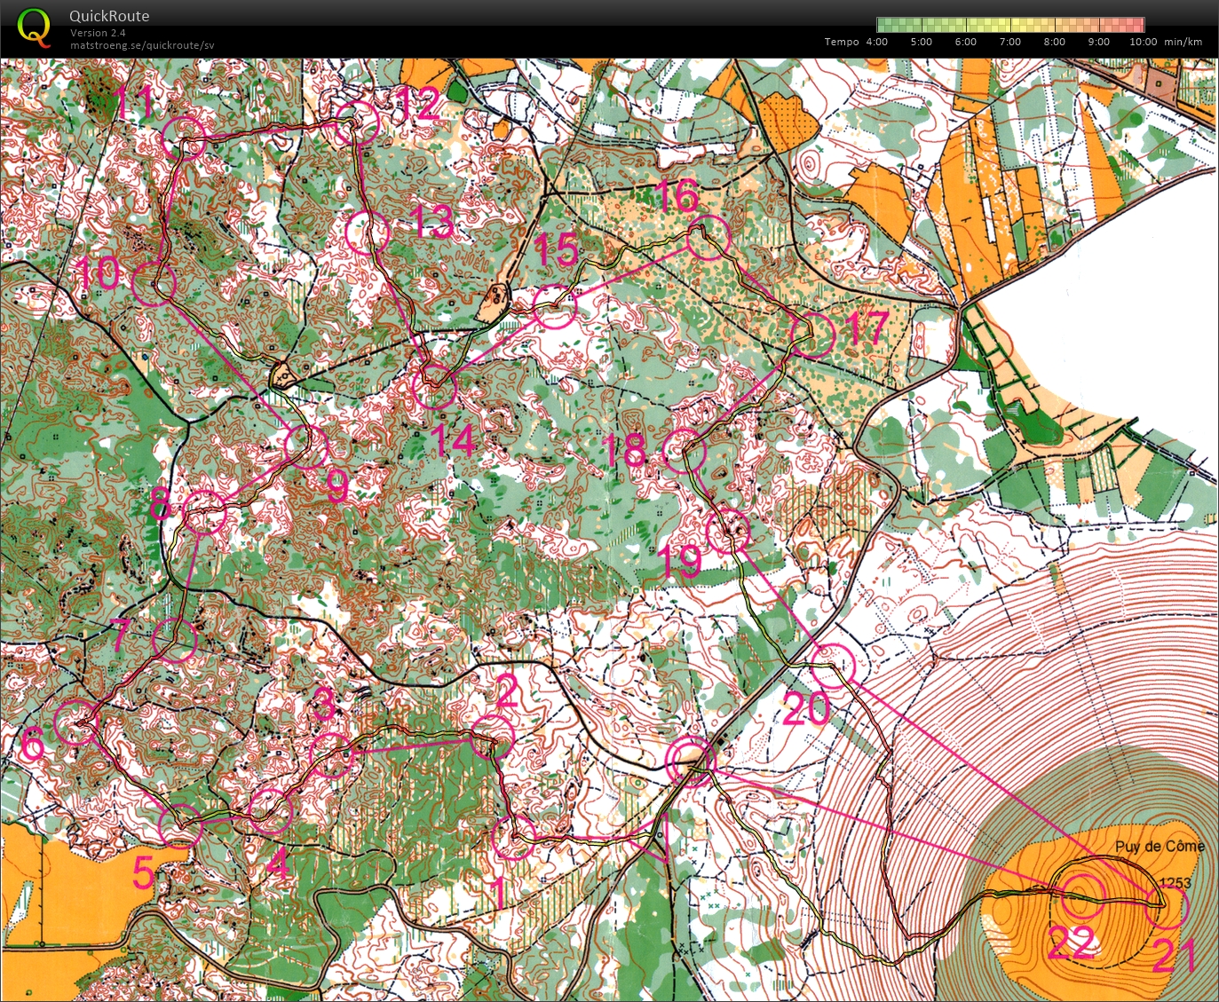The height and width of the screenshot is (1002, 1219).
Task: Click the control number 15 label
Action: tap(557, 249)
